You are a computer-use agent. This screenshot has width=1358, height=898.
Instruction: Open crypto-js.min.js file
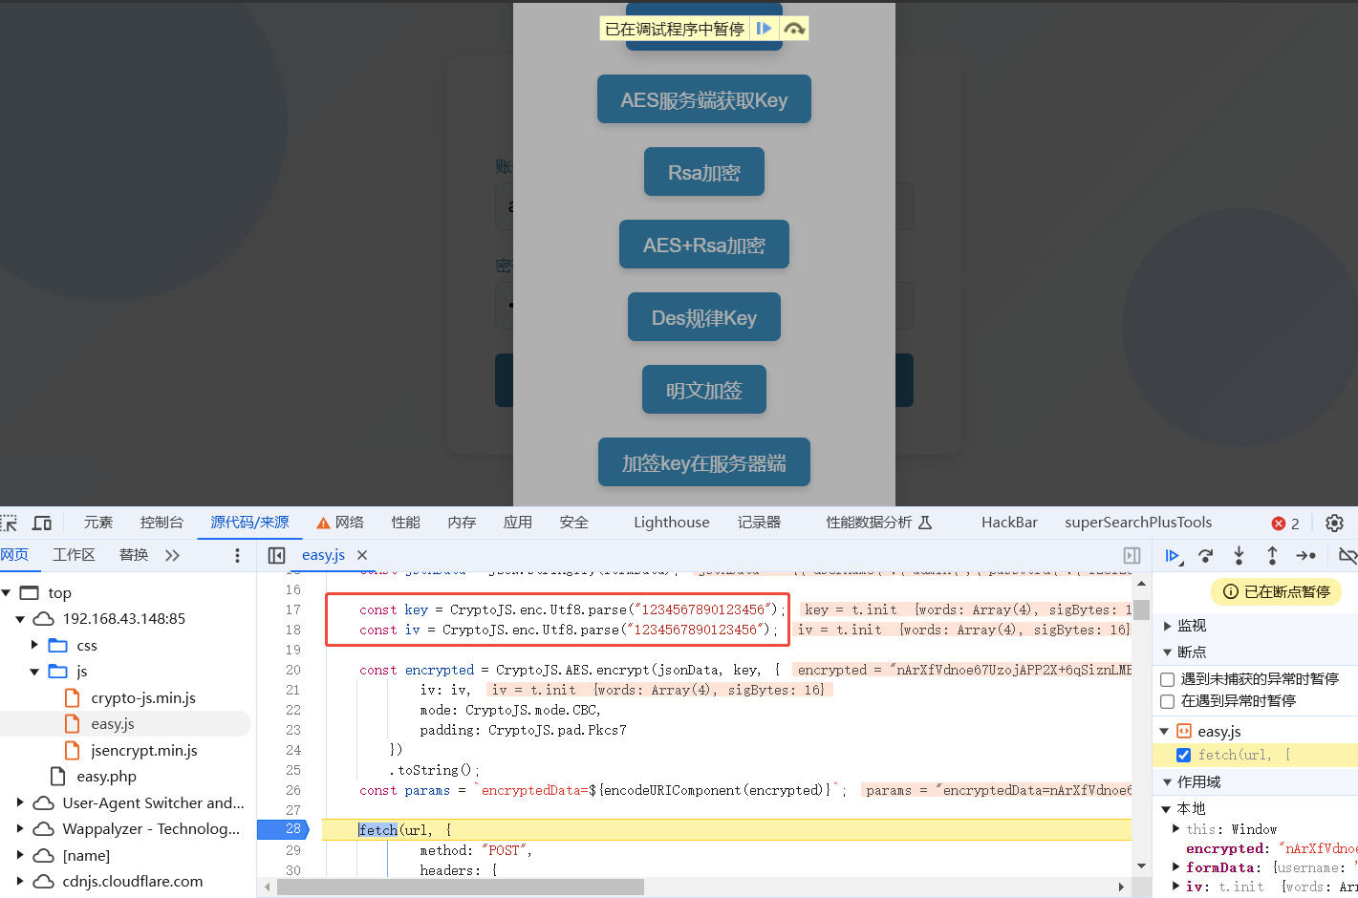coord(143,698)
